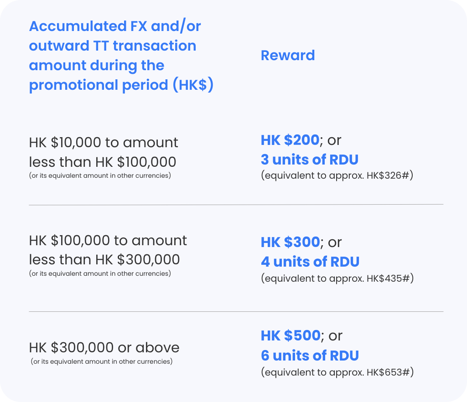Choose the 3 units of RDU reward
Viewport: 467px width, 402px height.
click(310, 160)
